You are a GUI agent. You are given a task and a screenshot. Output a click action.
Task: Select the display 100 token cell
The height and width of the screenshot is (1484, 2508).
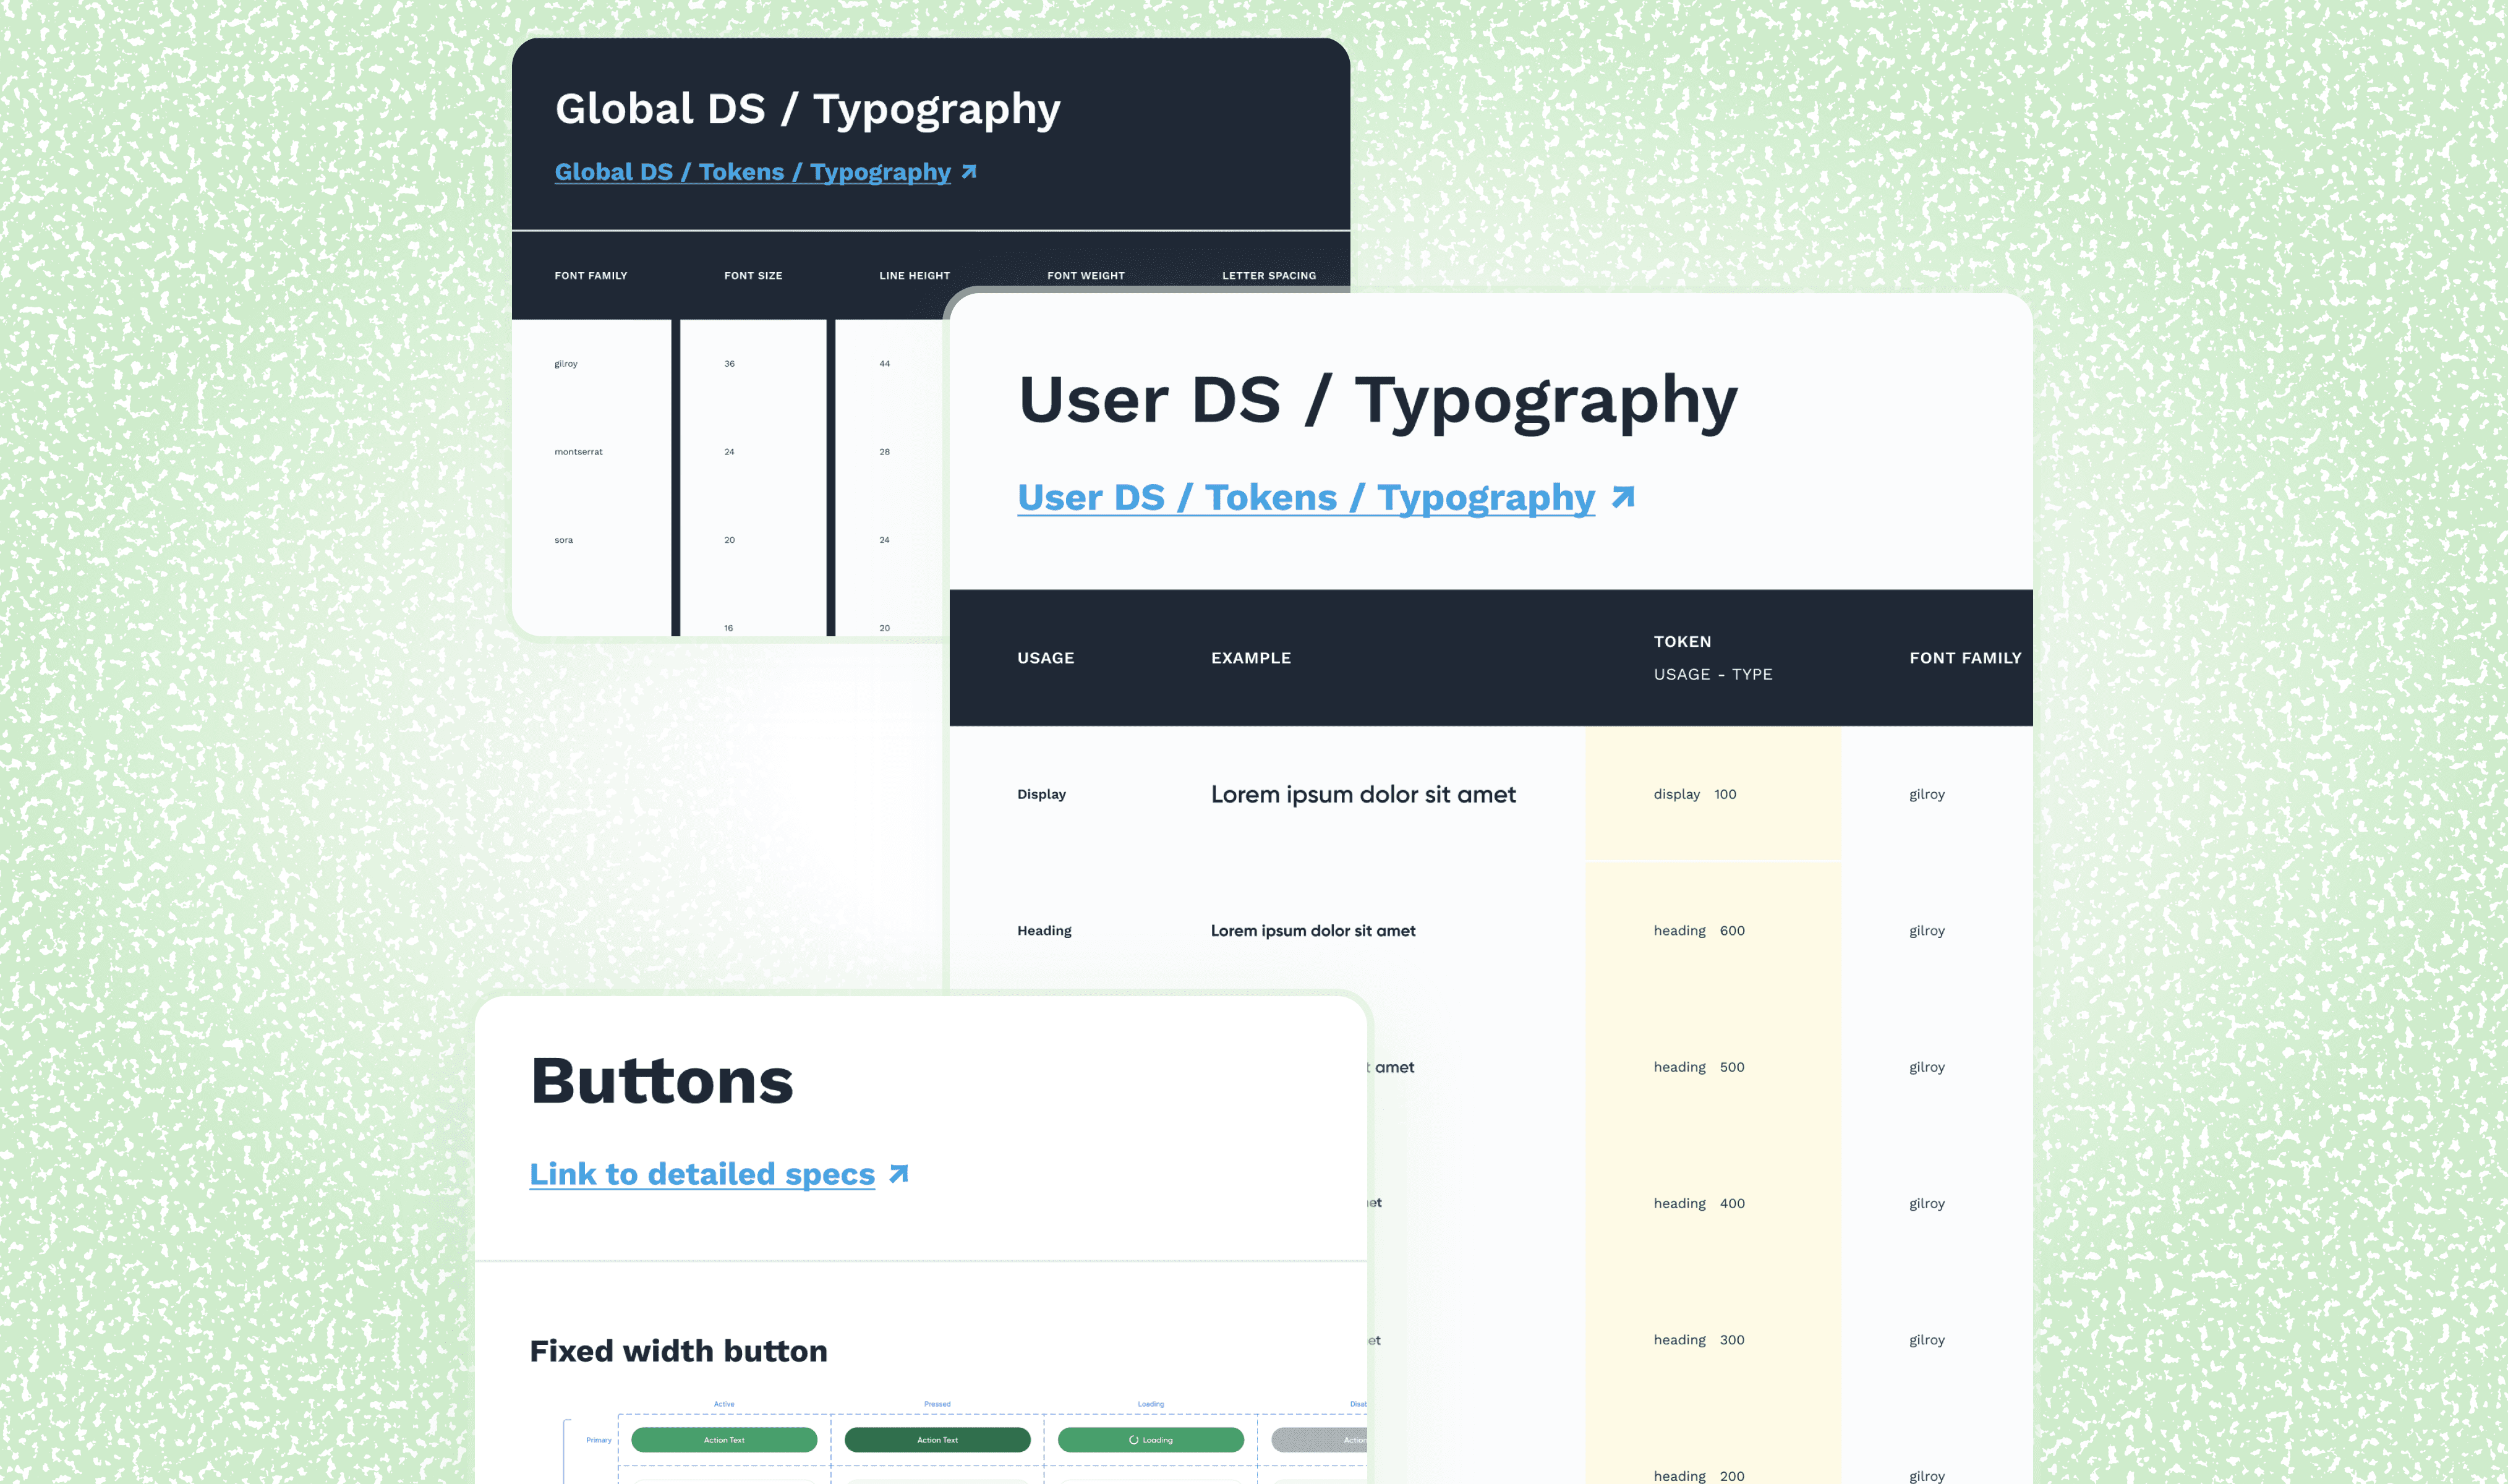tap(1695, 794)
